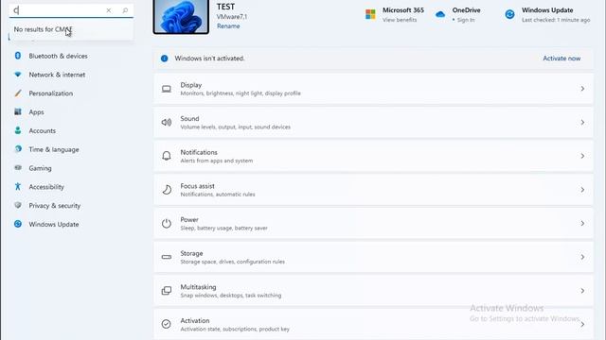Image resolution: width=606 pixels, height=340 pixels.
Task: Click the Accounts person icon
Action: pyautogui.click(x=18, y=130)
